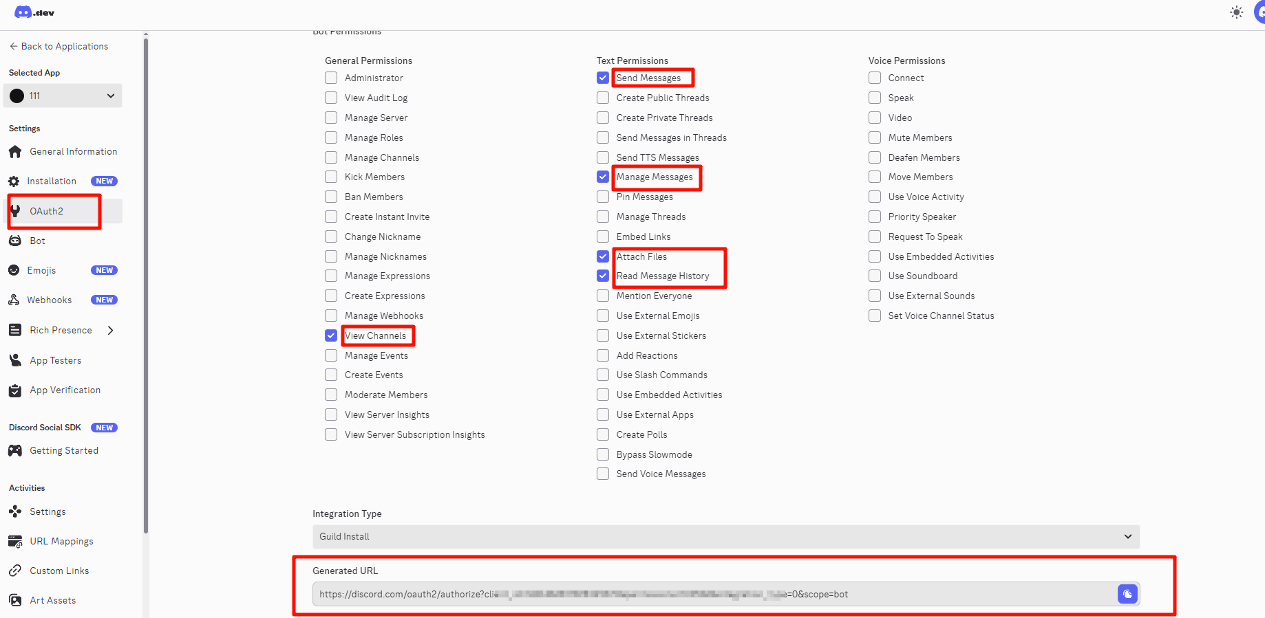The width and height of the screenshot is (1265, 618).
Task: Click the Art Assets image icon
Action: (15, 600)
